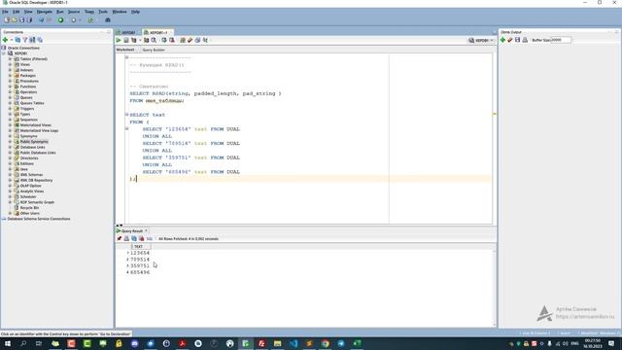This screenshot has width=622, height=350.
Task: Expand the Other Users node
Action: pos(10,214)
